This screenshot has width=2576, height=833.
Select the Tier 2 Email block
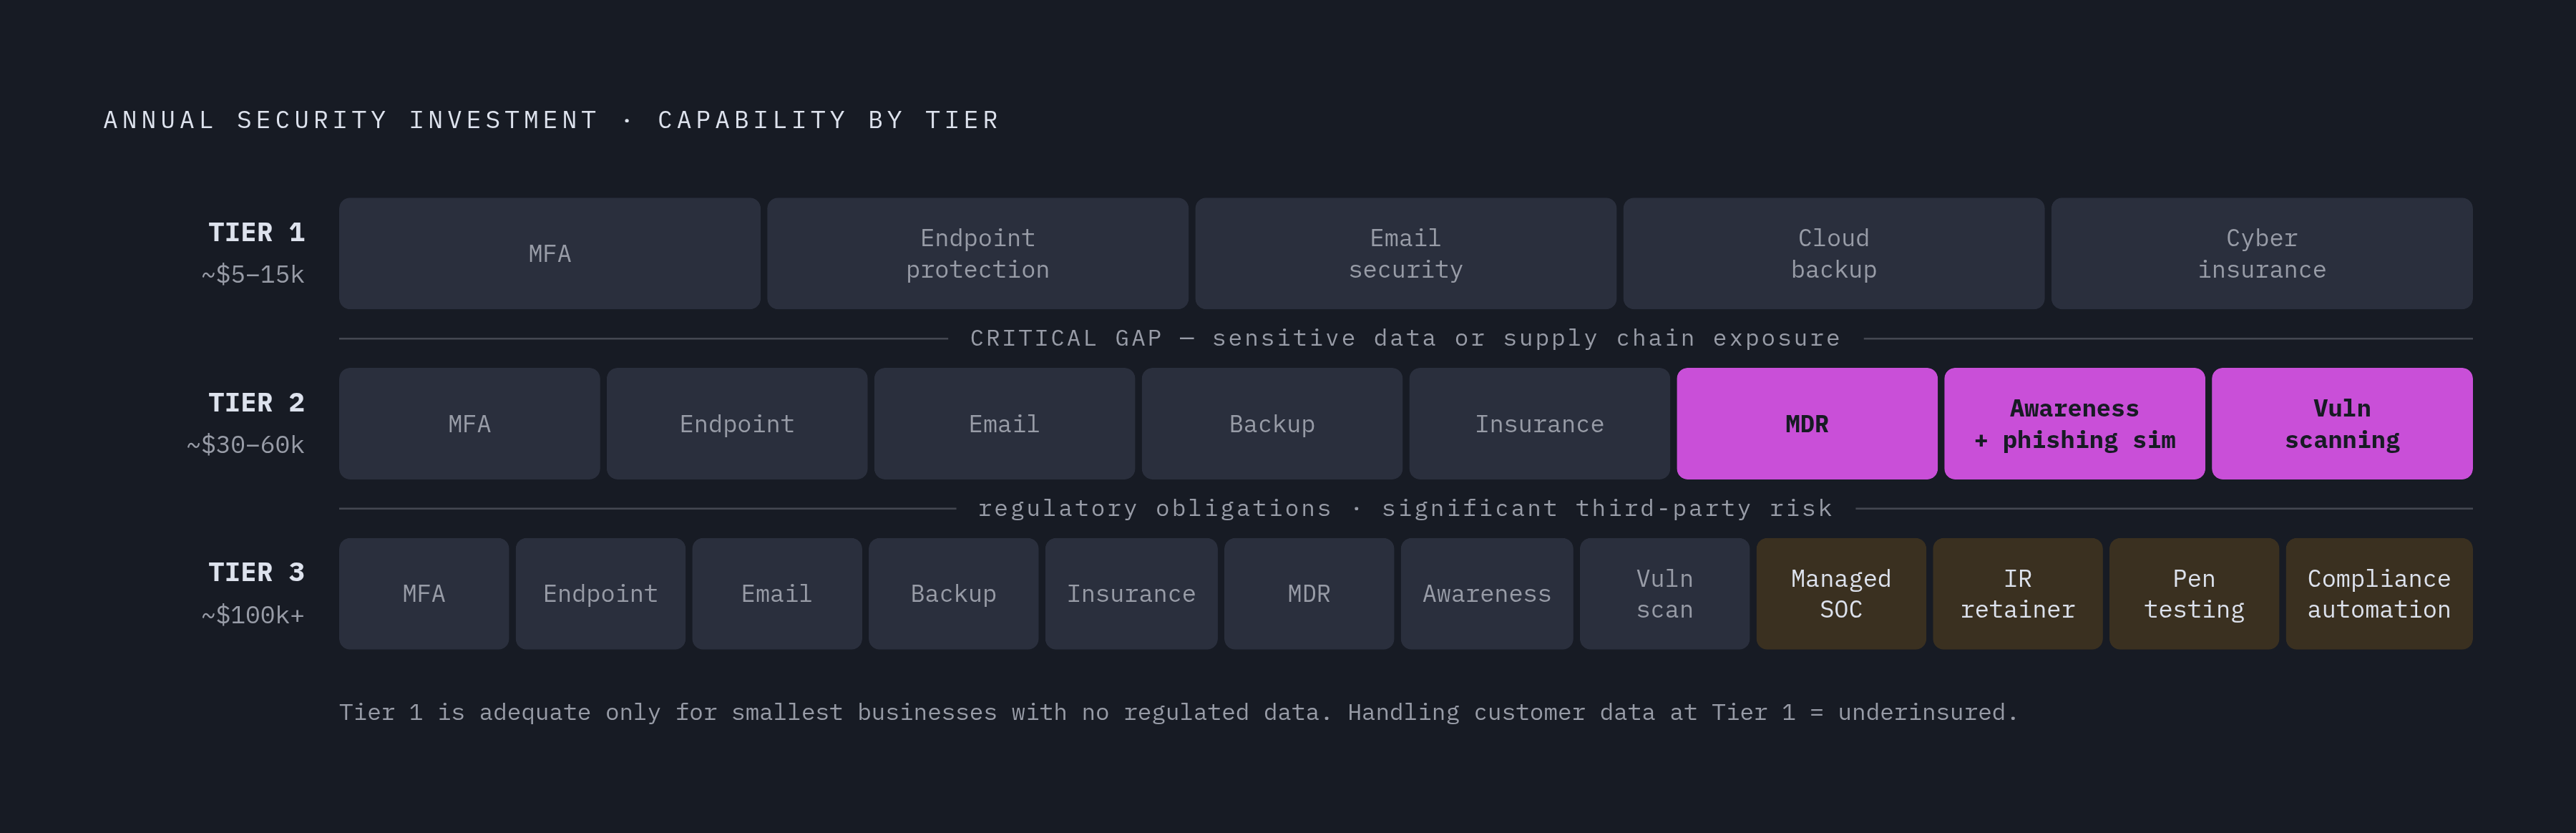click(1004, 424)
